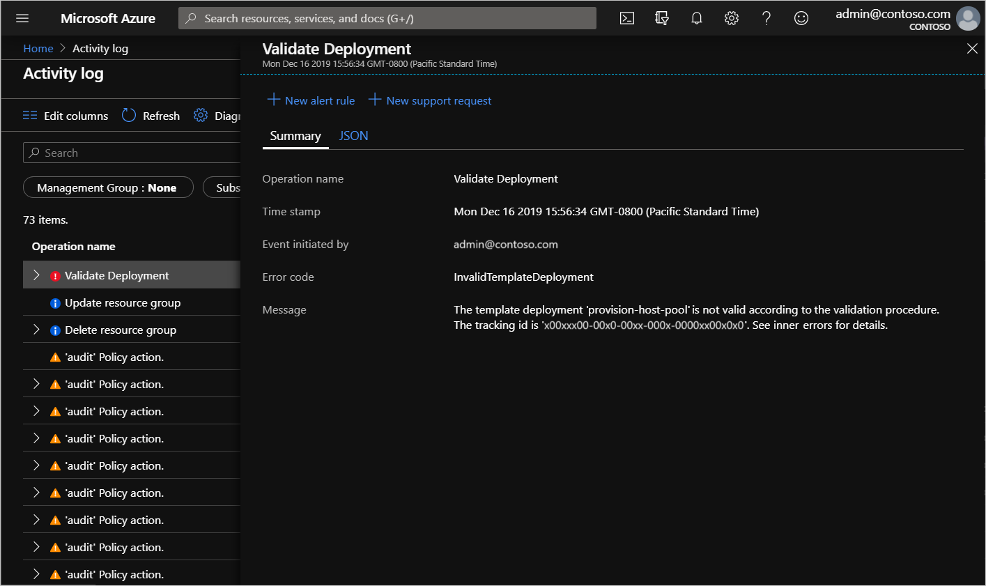Open portal Settings gear

click(x=731, y=18)
